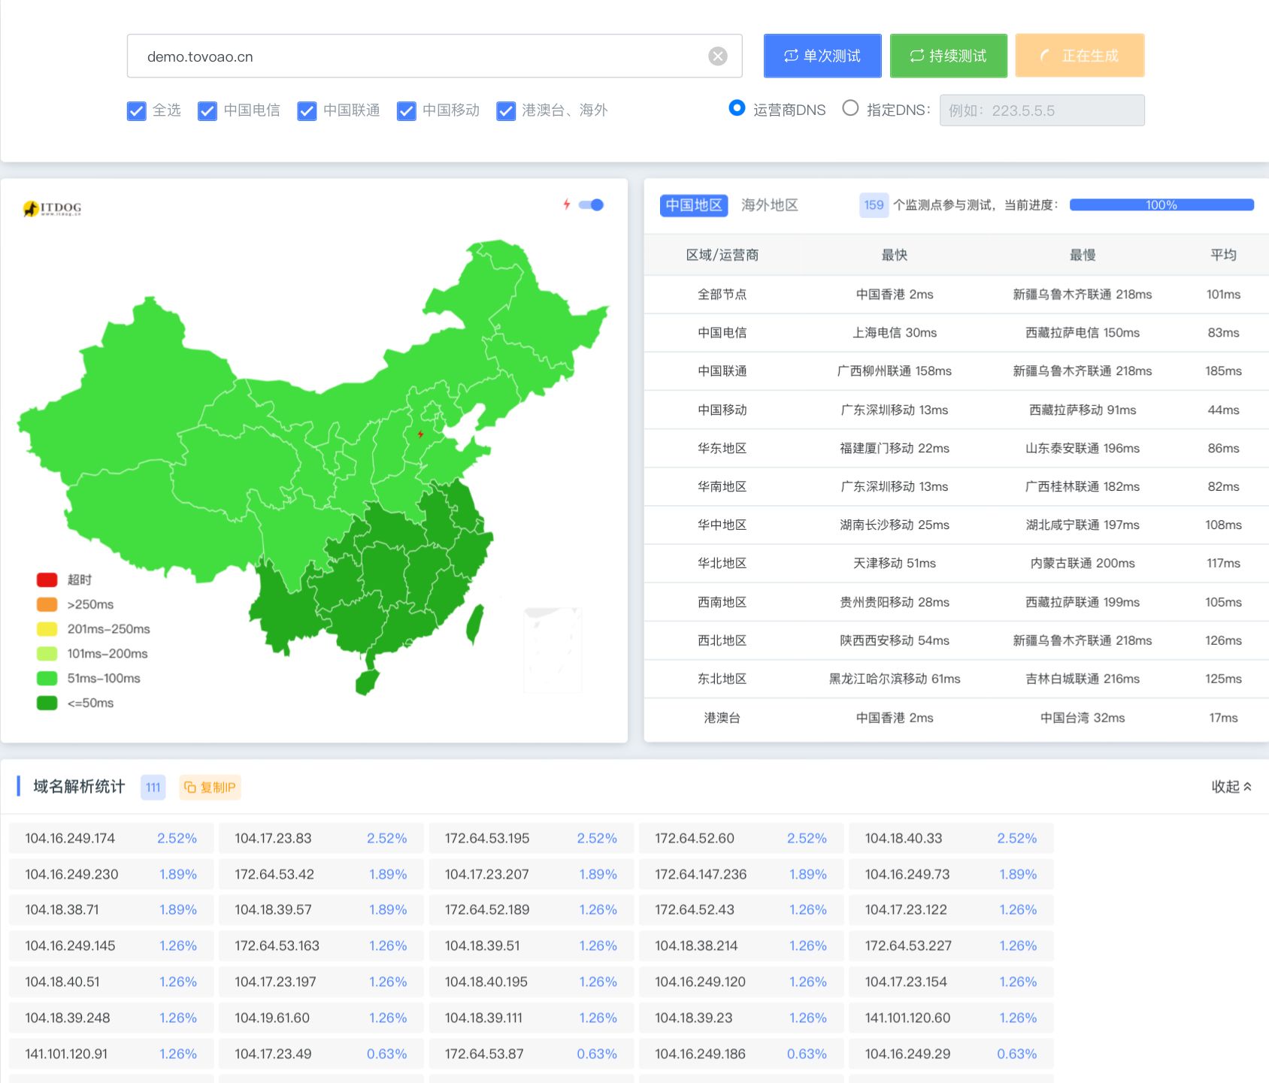
Task: Select the 华北地区 row
Action: (956, 564)
